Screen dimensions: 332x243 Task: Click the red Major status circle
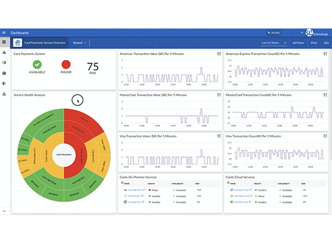[x=66, y=64]
